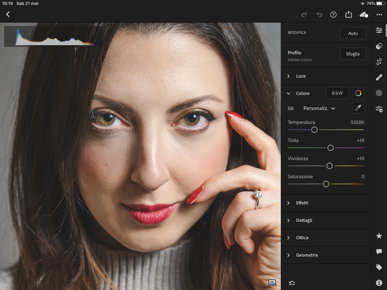Screen dimensions: 387x290
Task: Open the keywords tag panel
Action: (x=379, y=267)
